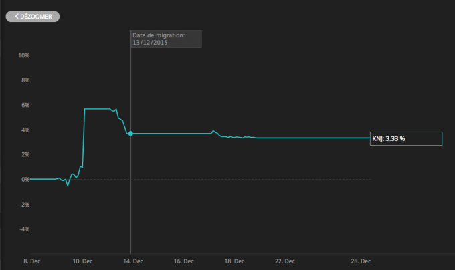This screenshot has width=455, height=270.
Task: Click the Date de migration 13/12/2015 tooltip
Action: click(166, 39)
